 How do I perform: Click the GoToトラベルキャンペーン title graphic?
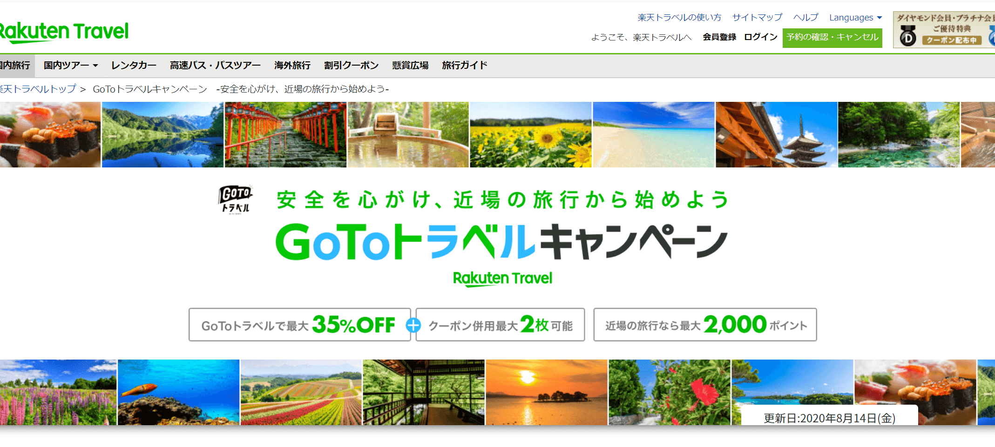501,241
